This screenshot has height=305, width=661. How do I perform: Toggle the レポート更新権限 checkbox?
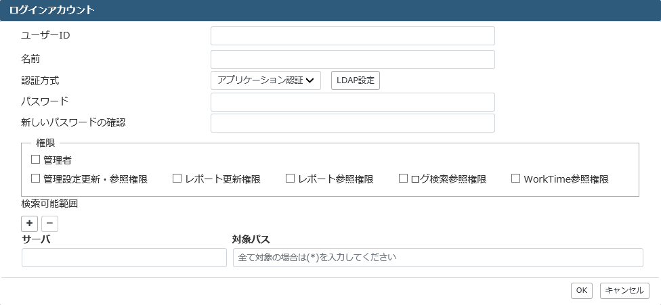click(177, 179)
